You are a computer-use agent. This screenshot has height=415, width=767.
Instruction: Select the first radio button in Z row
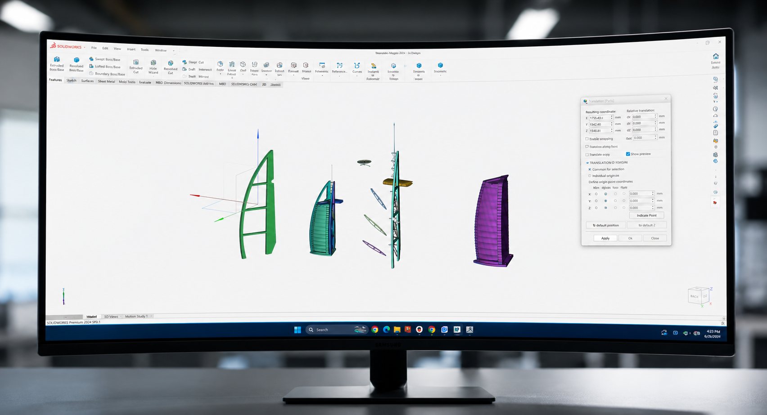pyautogui.click(x=596, y=208)
